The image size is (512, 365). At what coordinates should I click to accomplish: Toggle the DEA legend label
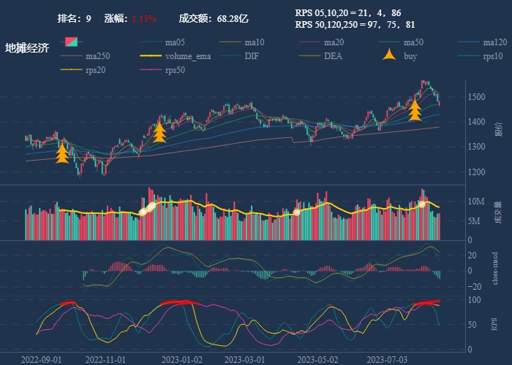click(x=333, y=55)
